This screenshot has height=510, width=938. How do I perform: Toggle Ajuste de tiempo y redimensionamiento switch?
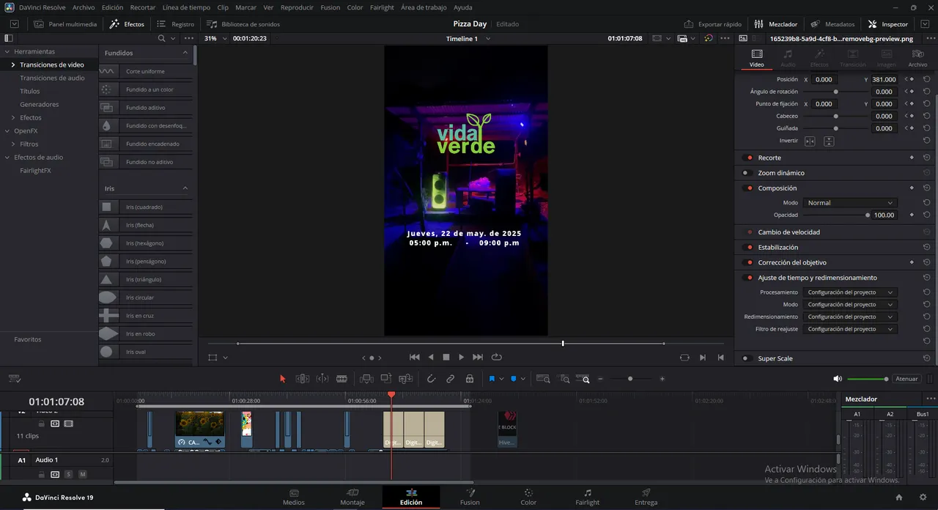pyautogui.click(x=748, y=278)
